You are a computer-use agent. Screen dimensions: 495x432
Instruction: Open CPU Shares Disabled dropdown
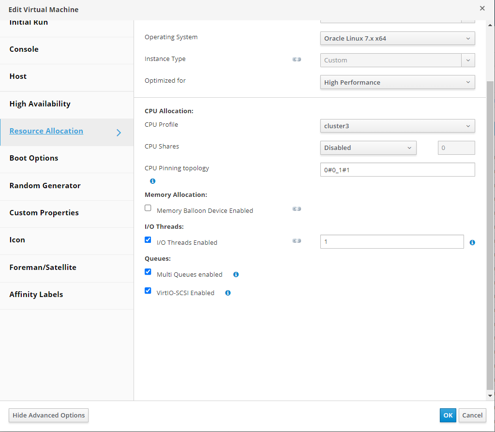point(368,148)
